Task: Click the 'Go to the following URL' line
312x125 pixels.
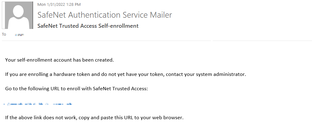Action: pyautogui.click(x=77, y=89)
